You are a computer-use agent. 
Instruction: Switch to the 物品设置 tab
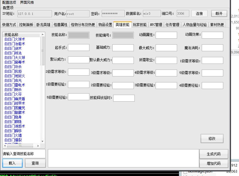105,25
